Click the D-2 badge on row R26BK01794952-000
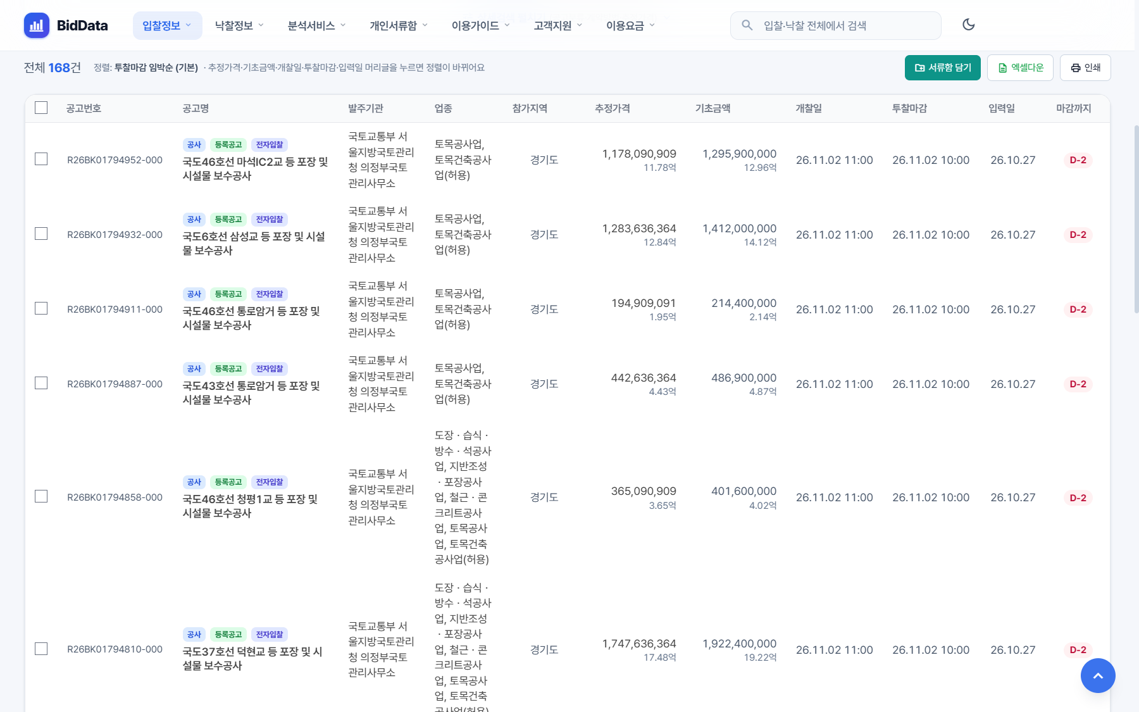The height and width of the screenshot is (712, 1139). pos(1078,160)
